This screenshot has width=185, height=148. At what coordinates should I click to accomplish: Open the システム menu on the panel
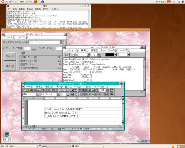[x=29, y=2]
